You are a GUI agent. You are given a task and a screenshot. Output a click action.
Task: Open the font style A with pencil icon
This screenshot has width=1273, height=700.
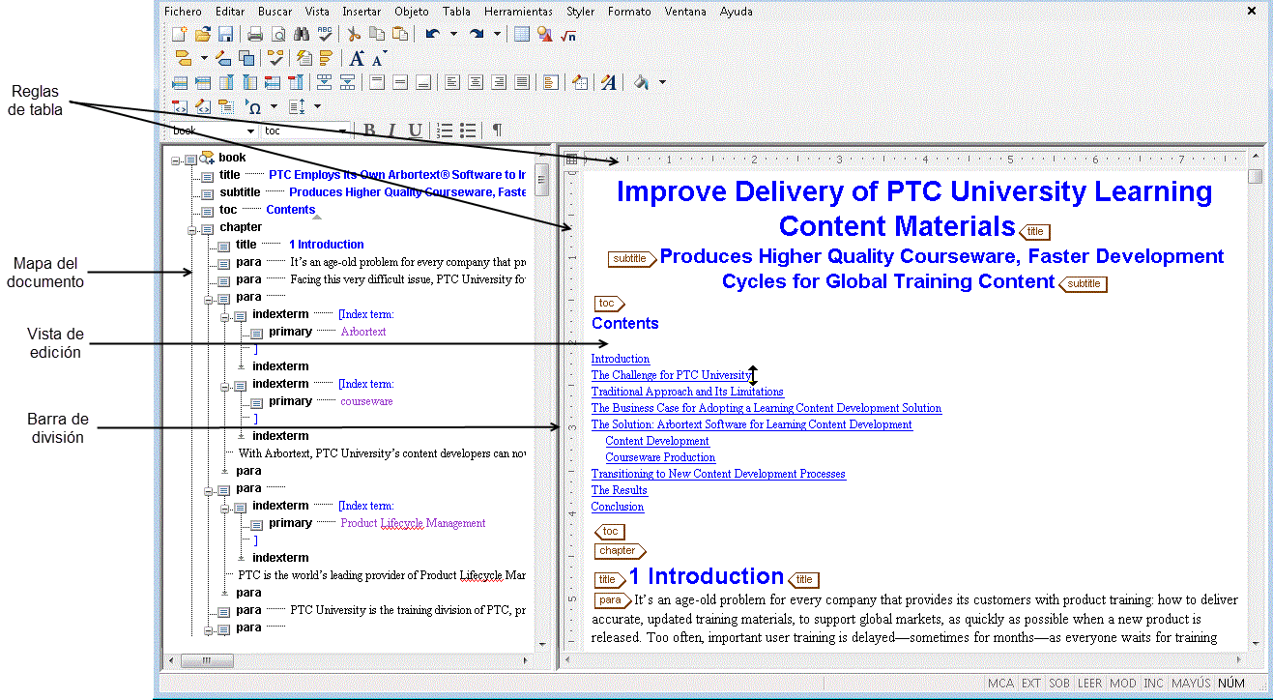(x=609, y=82)
